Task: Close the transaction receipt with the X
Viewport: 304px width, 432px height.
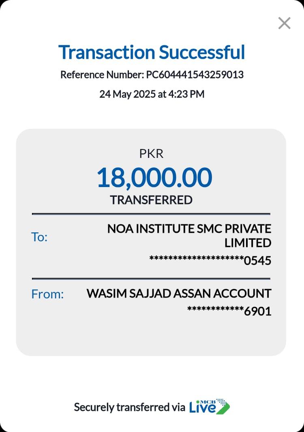Action: tap(285, 23)
